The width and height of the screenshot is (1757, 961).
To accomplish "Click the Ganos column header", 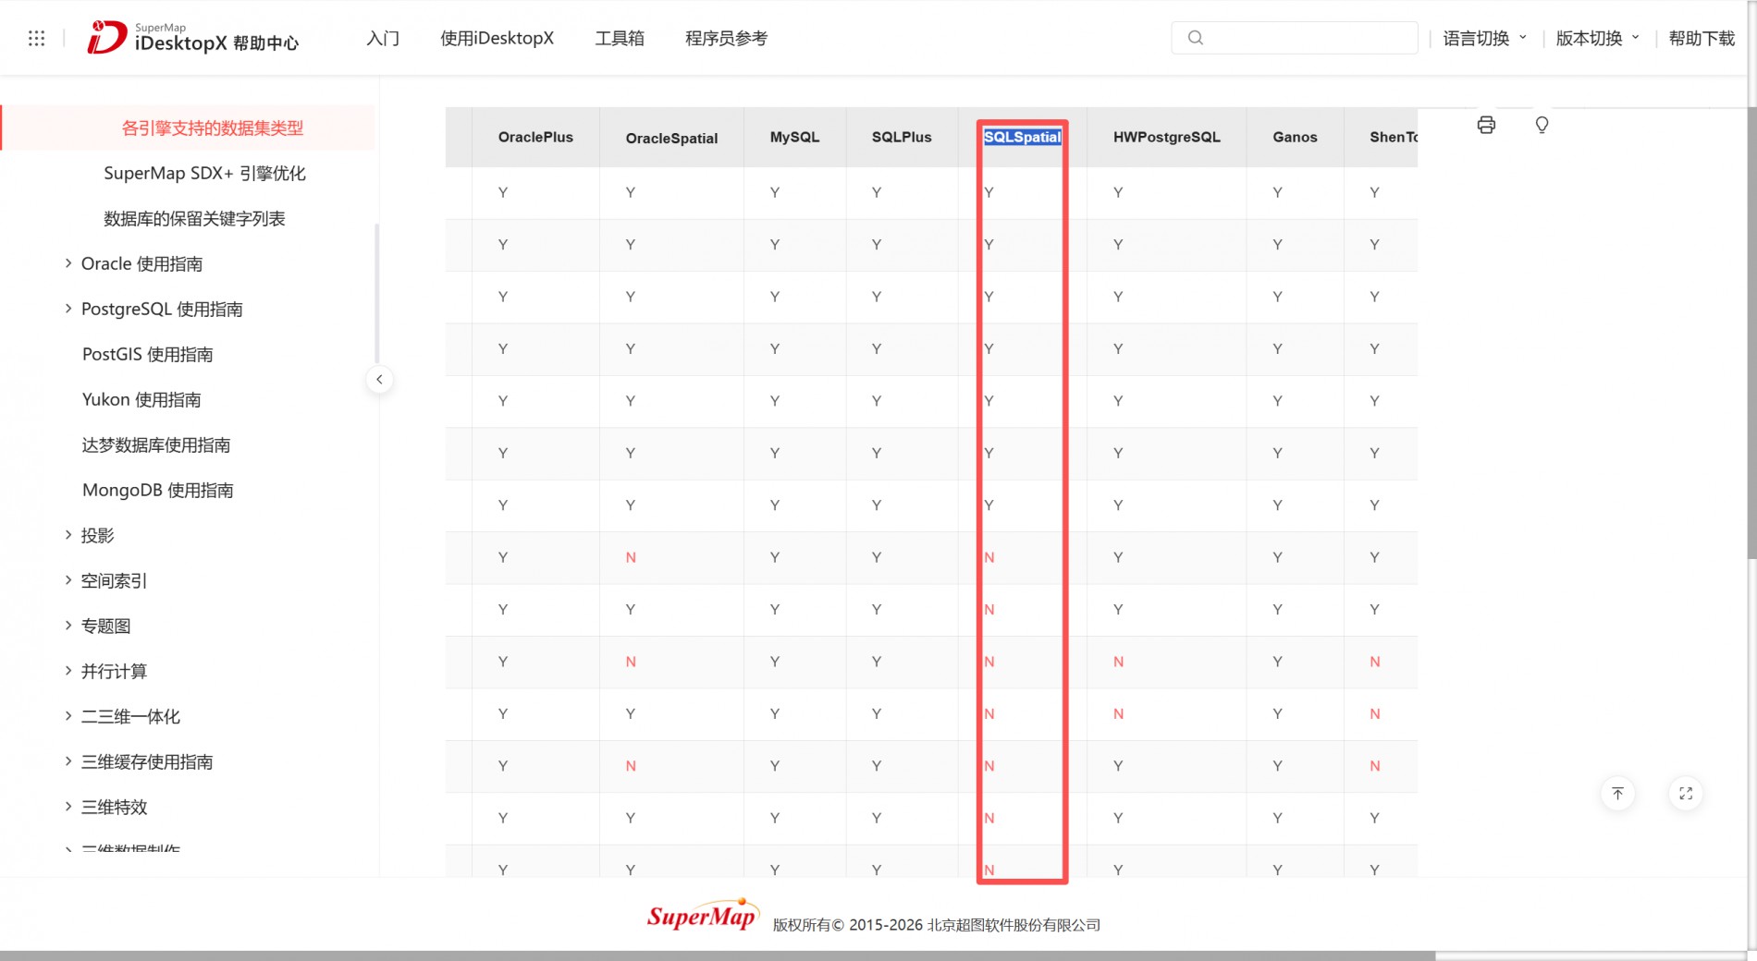I will click(x=1295, y=137).
